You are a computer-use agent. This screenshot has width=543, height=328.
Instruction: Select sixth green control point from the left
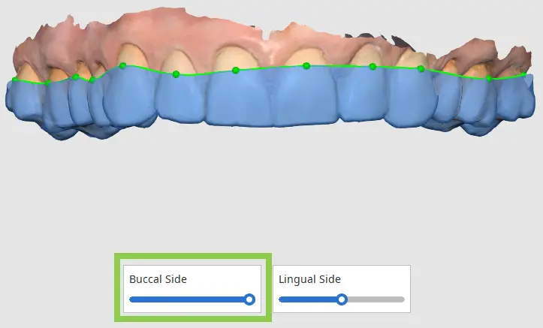coord(176,74)
